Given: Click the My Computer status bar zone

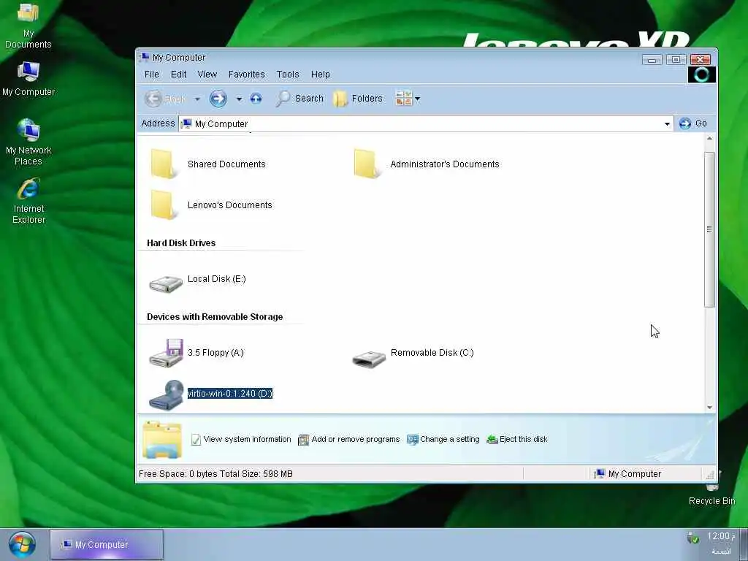Looking at the screenshot, I should tap(627, 473).
